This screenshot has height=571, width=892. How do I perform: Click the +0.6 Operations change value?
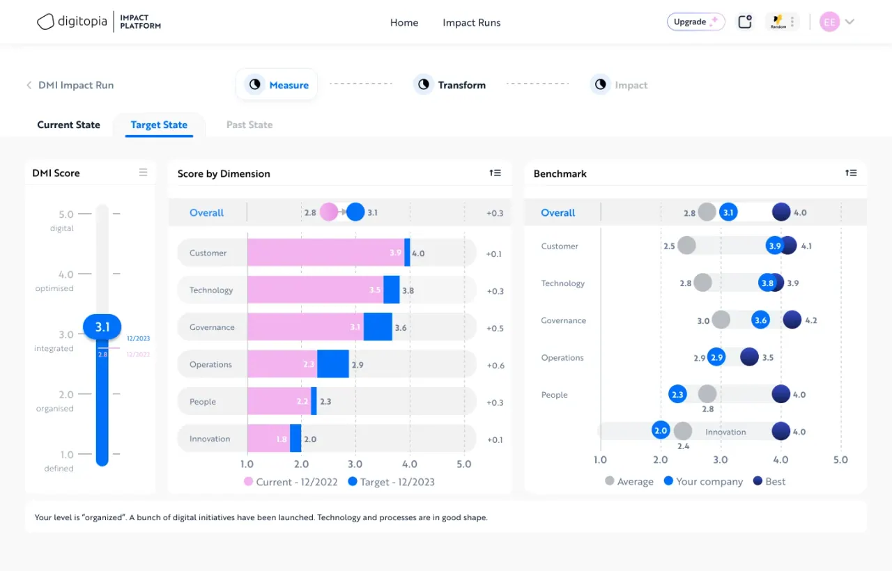[495, 366]
